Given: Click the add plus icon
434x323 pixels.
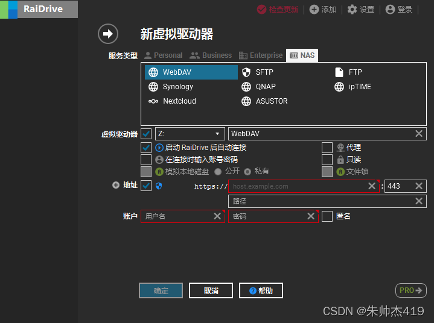Looking at the screenshot, I should click(x=314, y=10).
